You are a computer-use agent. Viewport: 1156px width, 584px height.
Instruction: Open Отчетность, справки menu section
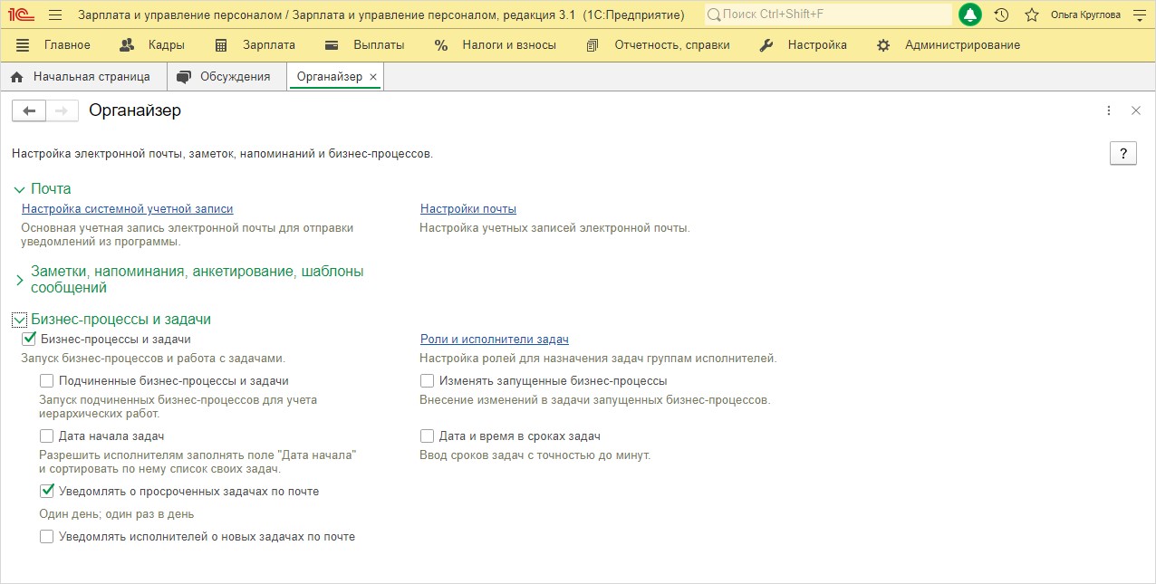(672, 45)
